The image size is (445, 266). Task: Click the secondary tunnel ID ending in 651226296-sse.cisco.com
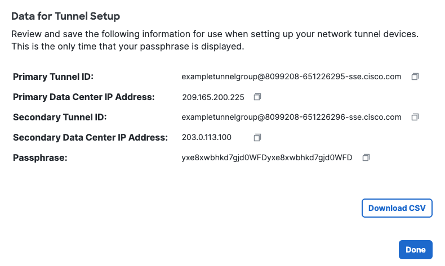click(291, 117)
